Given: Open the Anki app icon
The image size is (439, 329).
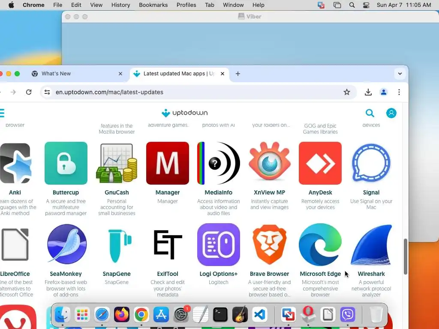Looking at the screenshot, I should pos(15,163).
